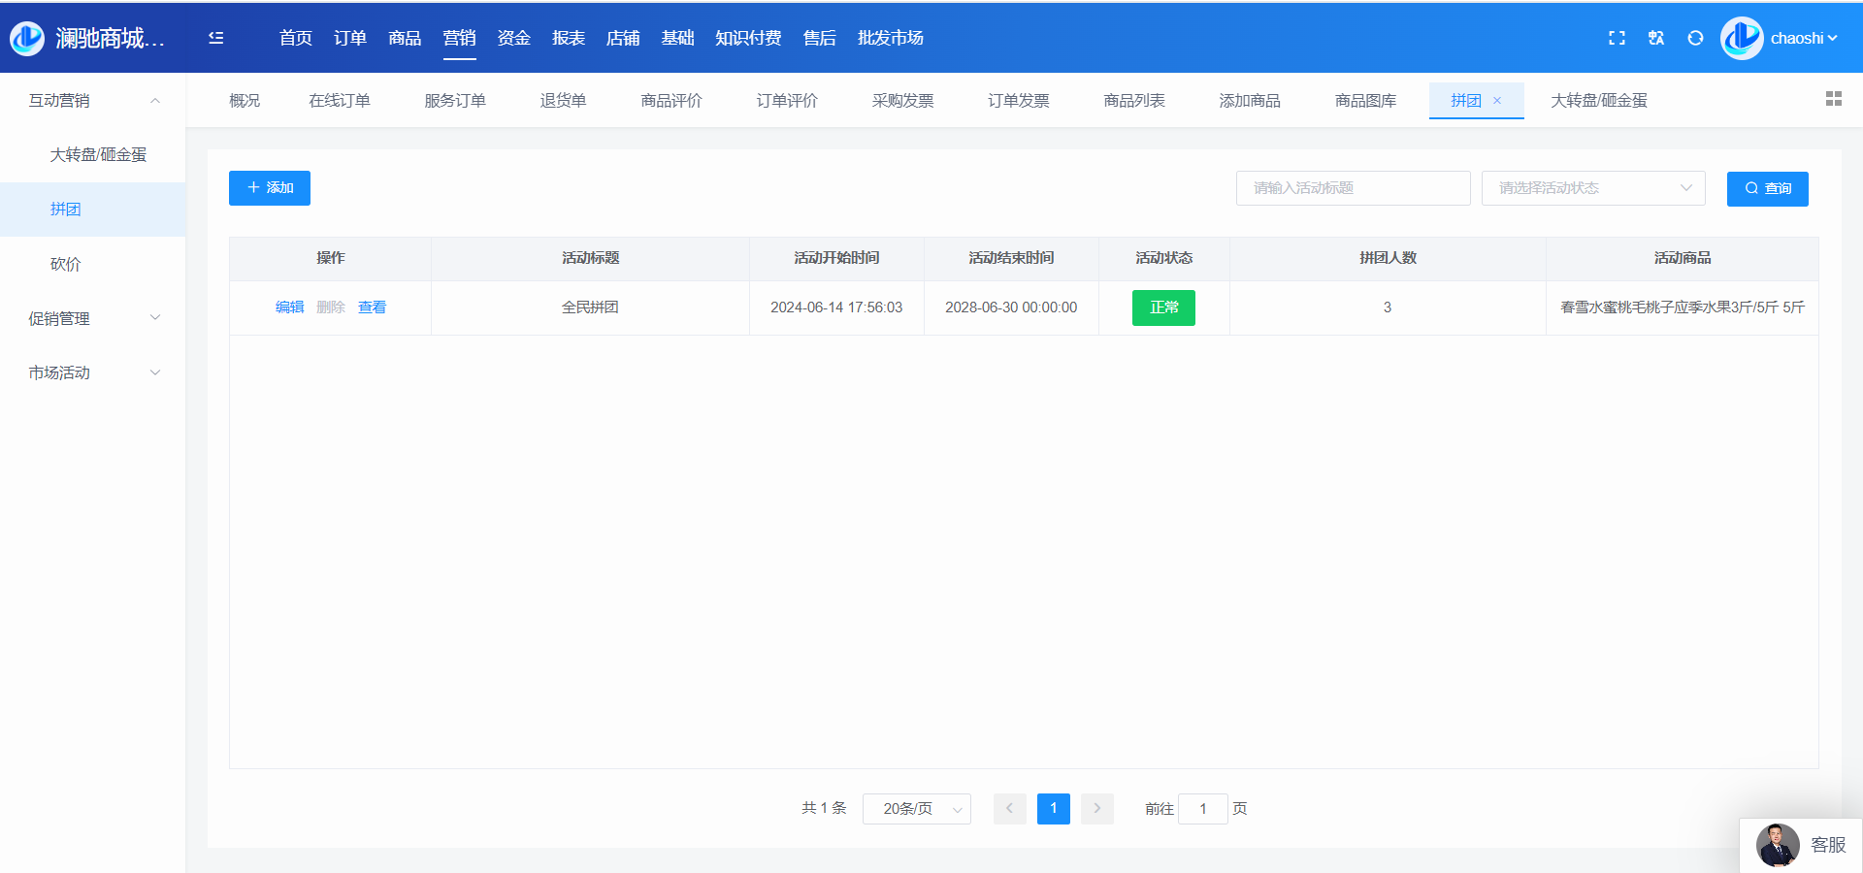The width and height of the screenshot is (1863, 873).
Task: Open the activity status dropdown
Action: click(1592, 188)
